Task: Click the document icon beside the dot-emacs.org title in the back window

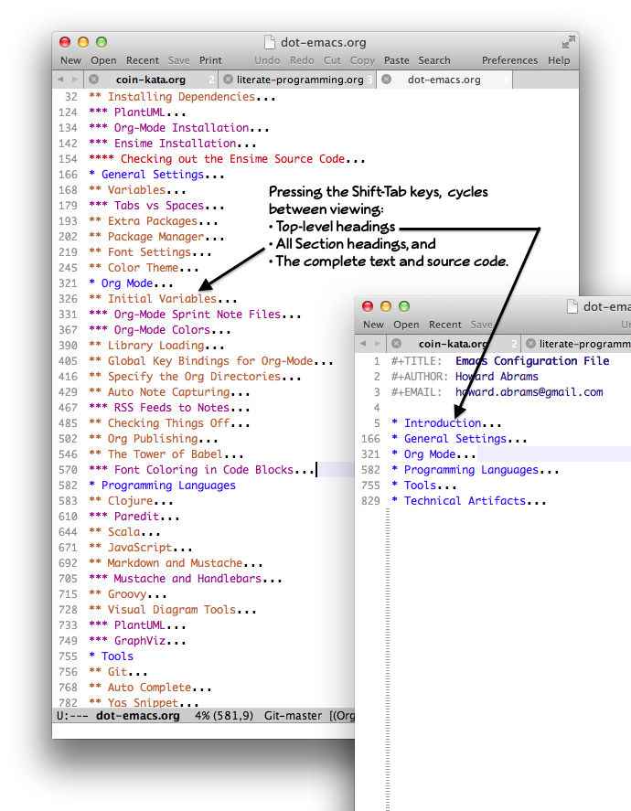Action: (x=269, y=42)
